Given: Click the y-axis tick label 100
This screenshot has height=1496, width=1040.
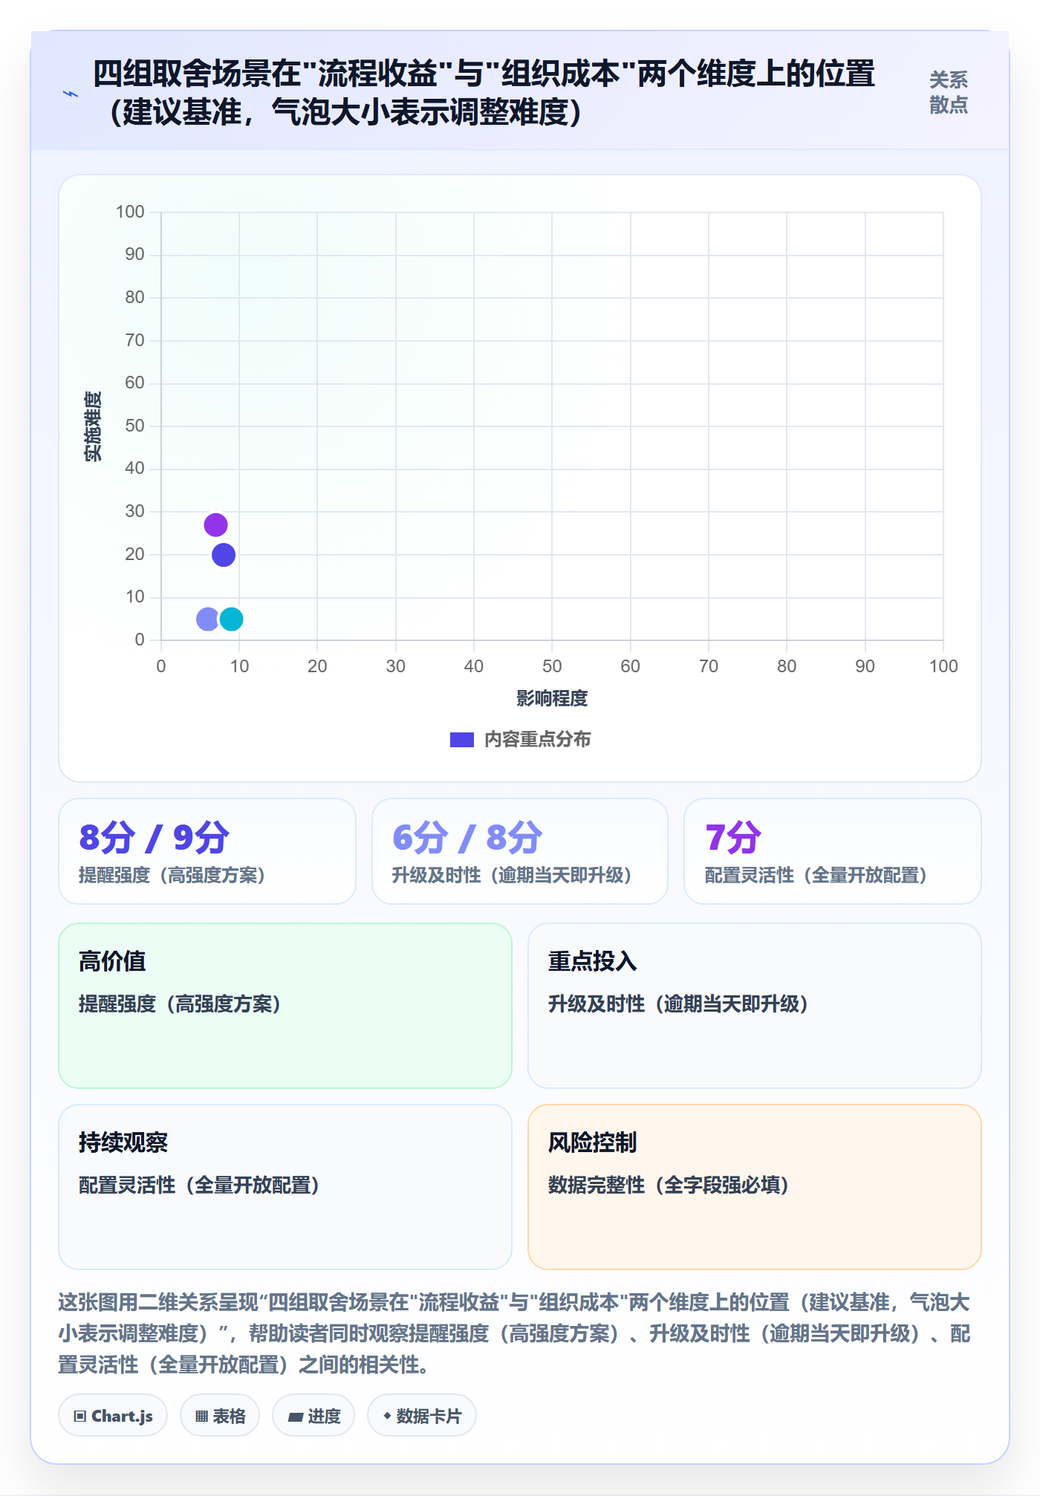Looking at the screenshot, I should [x=130, y=212].
